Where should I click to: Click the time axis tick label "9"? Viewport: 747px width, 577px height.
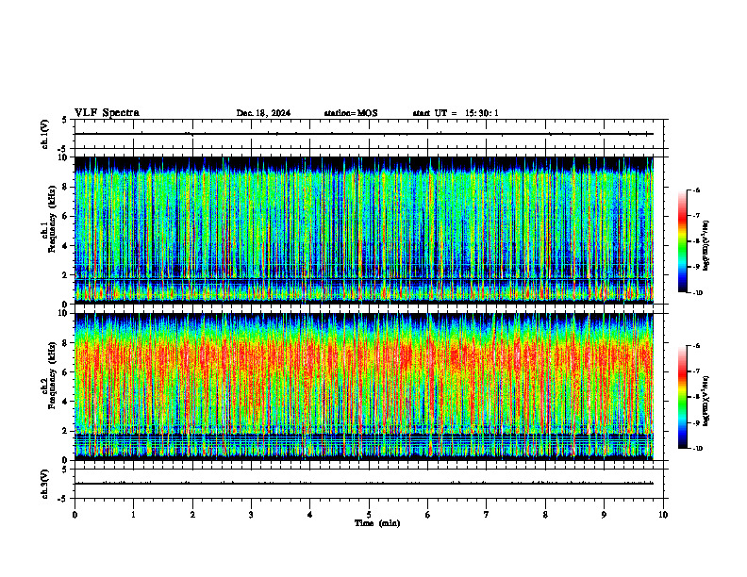point(604,515)
